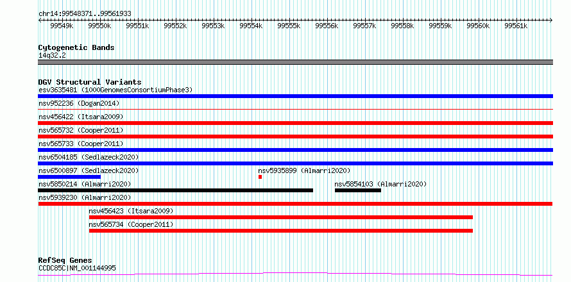Click the chr14:99548371..99561933 coordinate label
571x282 pixels.
point(85,13)
